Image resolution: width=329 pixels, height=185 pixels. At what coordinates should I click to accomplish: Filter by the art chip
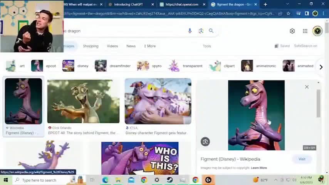[15, 66]
